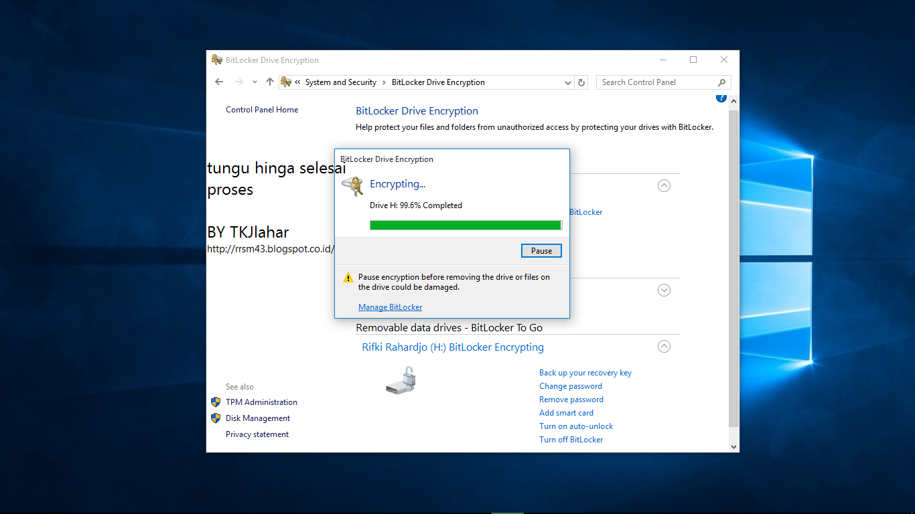Click the Back navigation arrow
Screen dimensions: 915x514
[219, 82]
